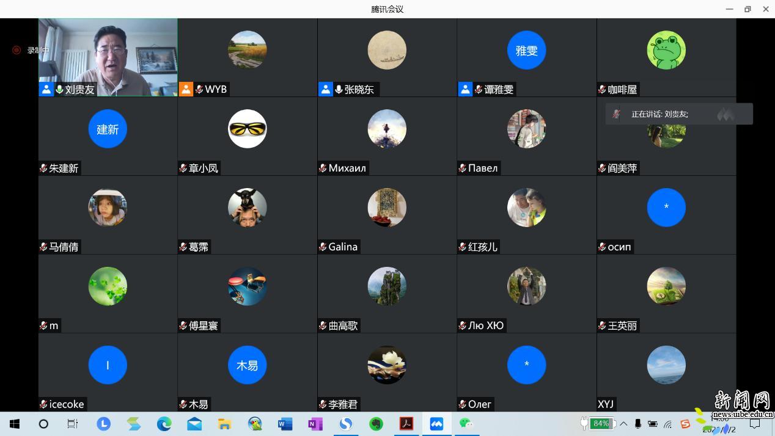The width and height of the screenshot is (775, 436).
Task: Click Олег's muted microphone icon
Action: pyautogui.click(x=462, y=404)
